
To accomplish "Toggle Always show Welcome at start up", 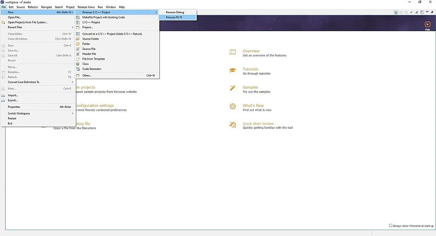I will pyautogui.click(x=391, y=226).
